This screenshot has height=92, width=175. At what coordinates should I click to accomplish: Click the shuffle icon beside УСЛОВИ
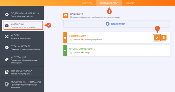(x=7, y=36)
